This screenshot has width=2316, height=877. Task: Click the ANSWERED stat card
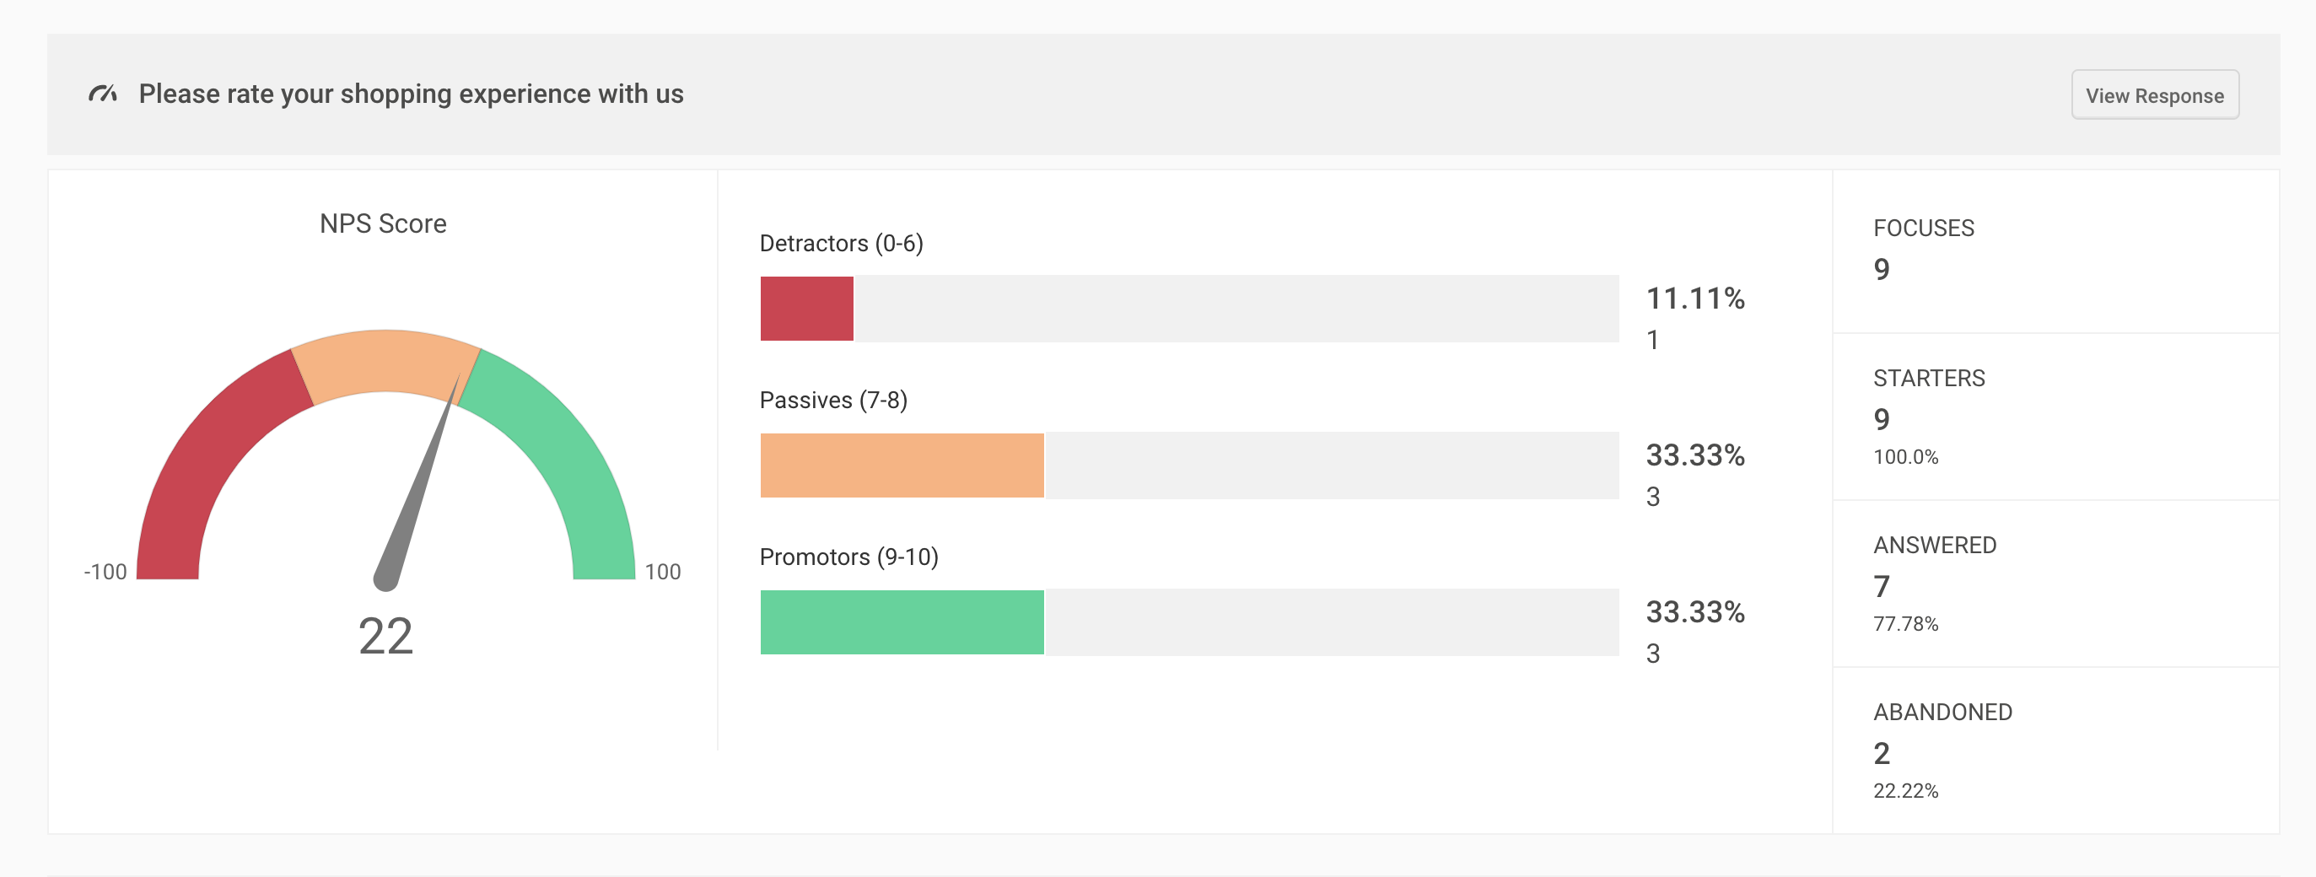click(x=2055, y=584)
